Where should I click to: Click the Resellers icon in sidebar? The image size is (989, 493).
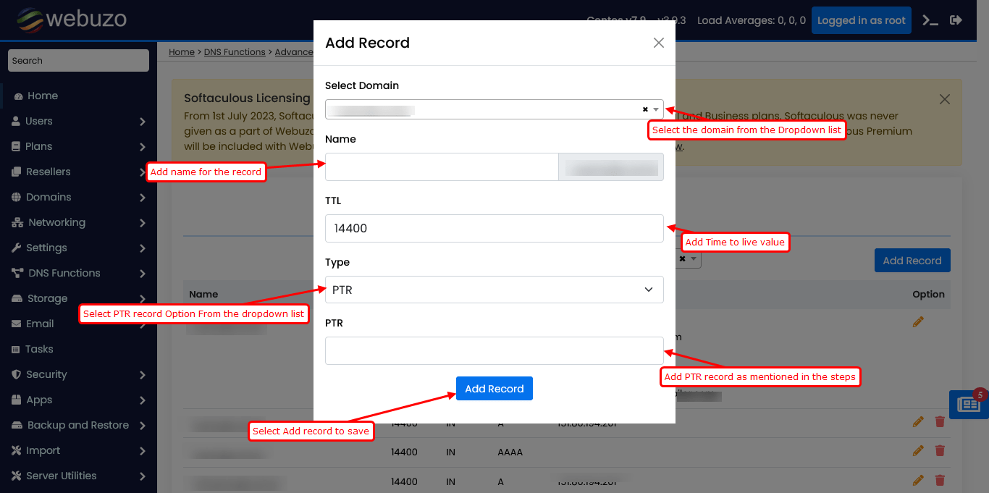click(x=16, y=172)
